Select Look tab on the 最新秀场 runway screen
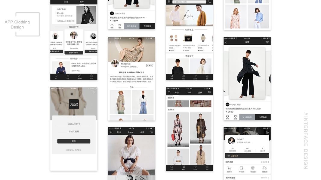321x180 pixels. click(x=189, y=92)
